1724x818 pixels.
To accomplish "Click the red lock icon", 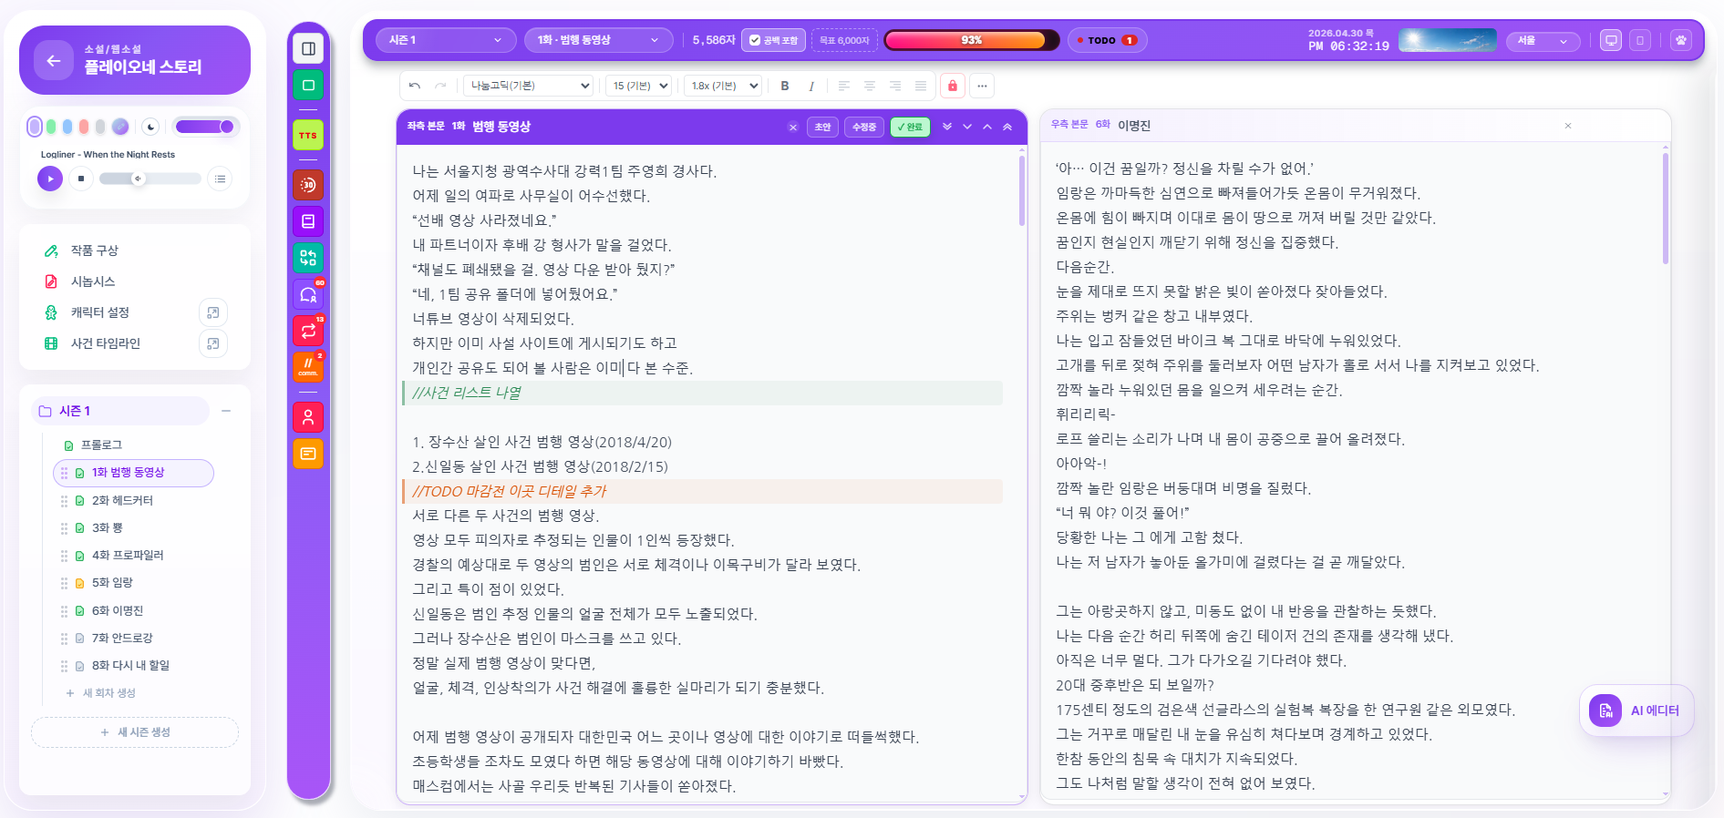I will [x=953, y=86].
